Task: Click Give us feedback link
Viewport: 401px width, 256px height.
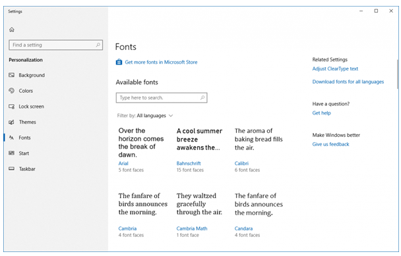Action: pos(330,144)
